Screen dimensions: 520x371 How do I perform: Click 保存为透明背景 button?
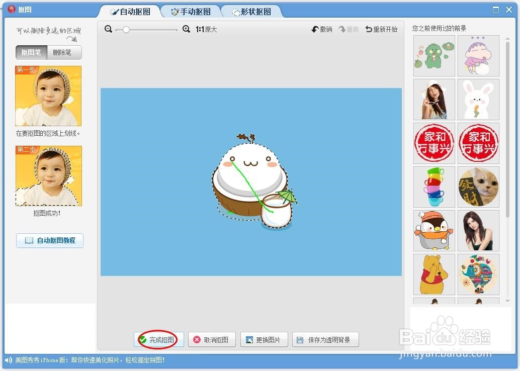pos(325,339)
